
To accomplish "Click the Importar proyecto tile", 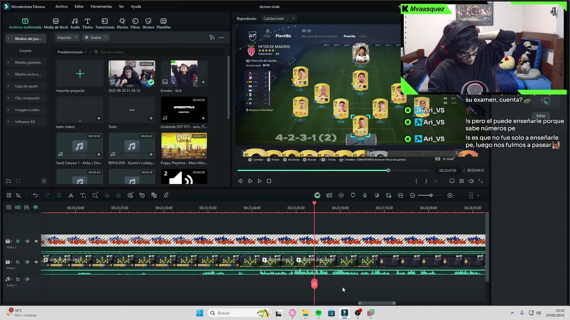I will (x=80, y=74).
